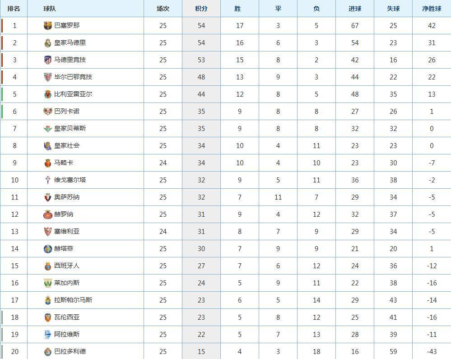Open the 巴列卡诺 team link
Screen dimensions: 451x359
pos(67,112)
